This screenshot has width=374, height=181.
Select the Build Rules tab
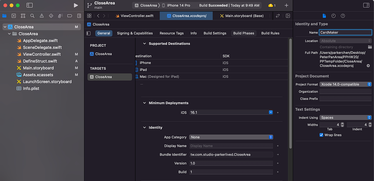[x=270, y=33]
